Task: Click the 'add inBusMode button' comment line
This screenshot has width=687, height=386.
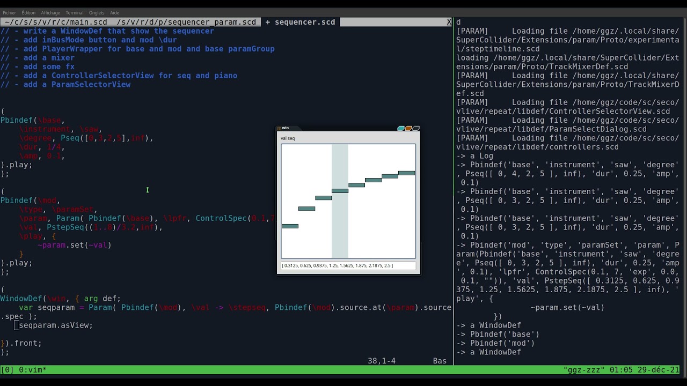Action: [89, 40]
